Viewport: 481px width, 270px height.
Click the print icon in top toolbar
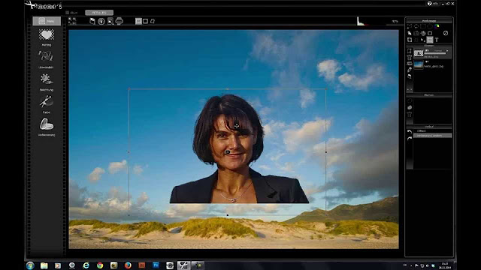pos(119,21)
